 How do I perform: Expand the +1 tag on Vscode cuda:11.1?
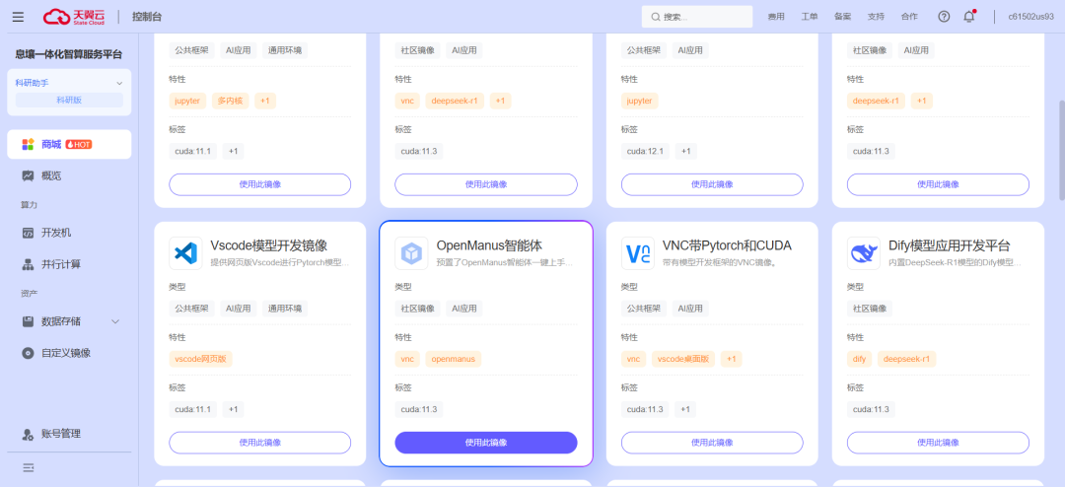[233, 409]
